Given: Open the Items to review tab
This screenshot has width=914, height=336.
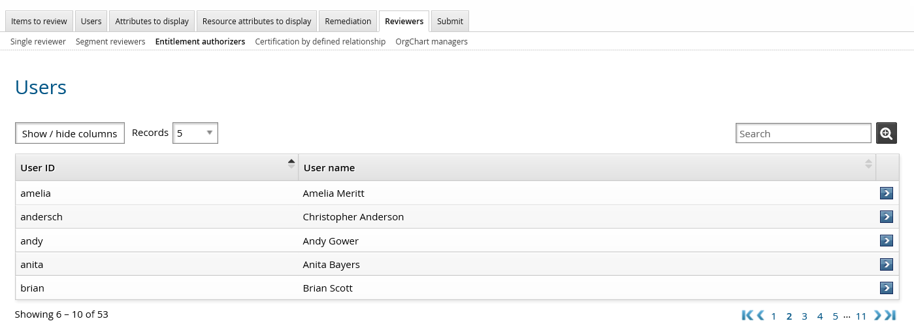Looking at the screenshot, I should pyautogui.click(x=39, y=21).
